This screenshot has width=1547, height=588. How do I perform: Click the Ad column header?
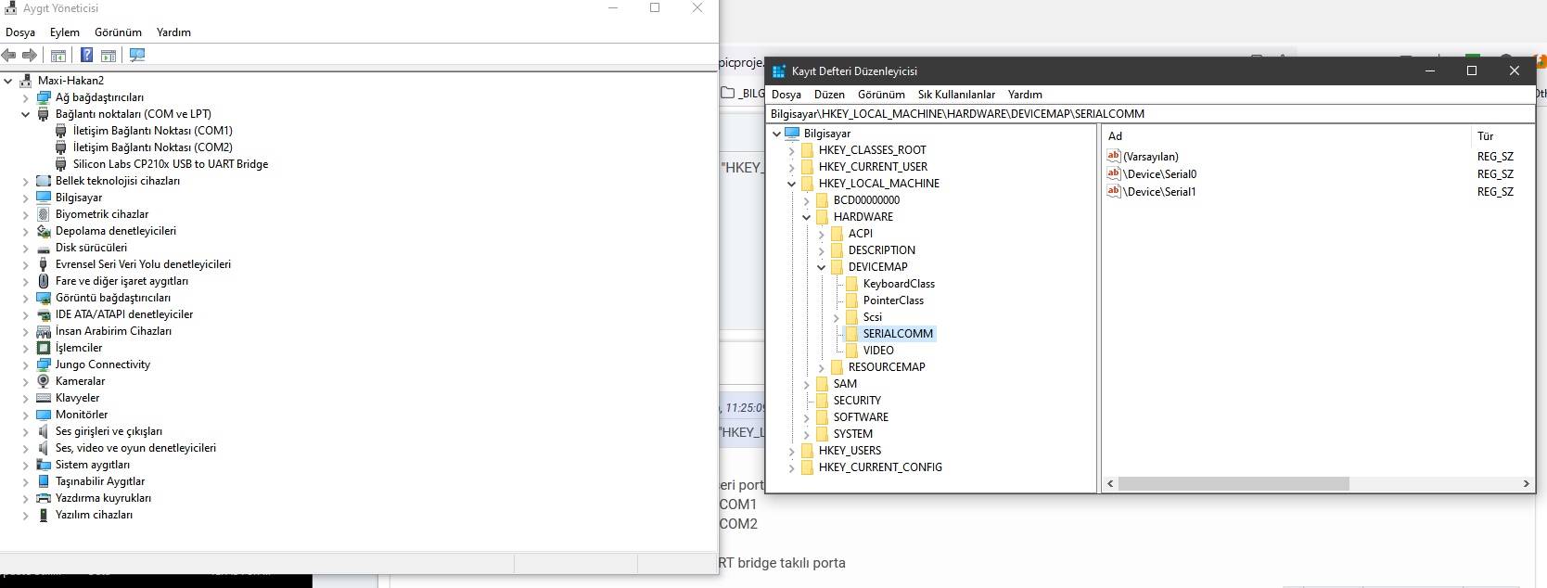1286,136
